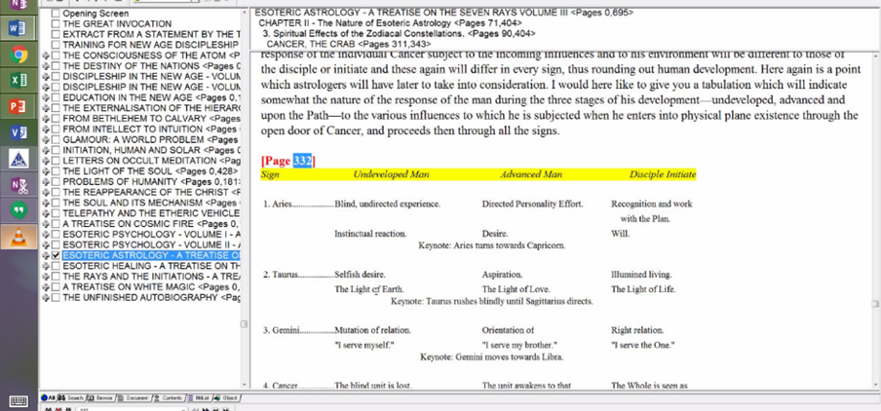881x411 pixels.
Task: Open Excel from the taskbar
Action: tap(19, 80)
